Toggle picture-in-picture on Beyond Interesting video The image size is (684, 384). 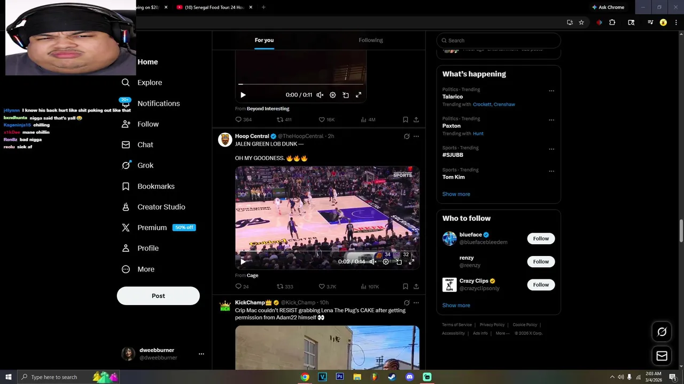point(346,95)
